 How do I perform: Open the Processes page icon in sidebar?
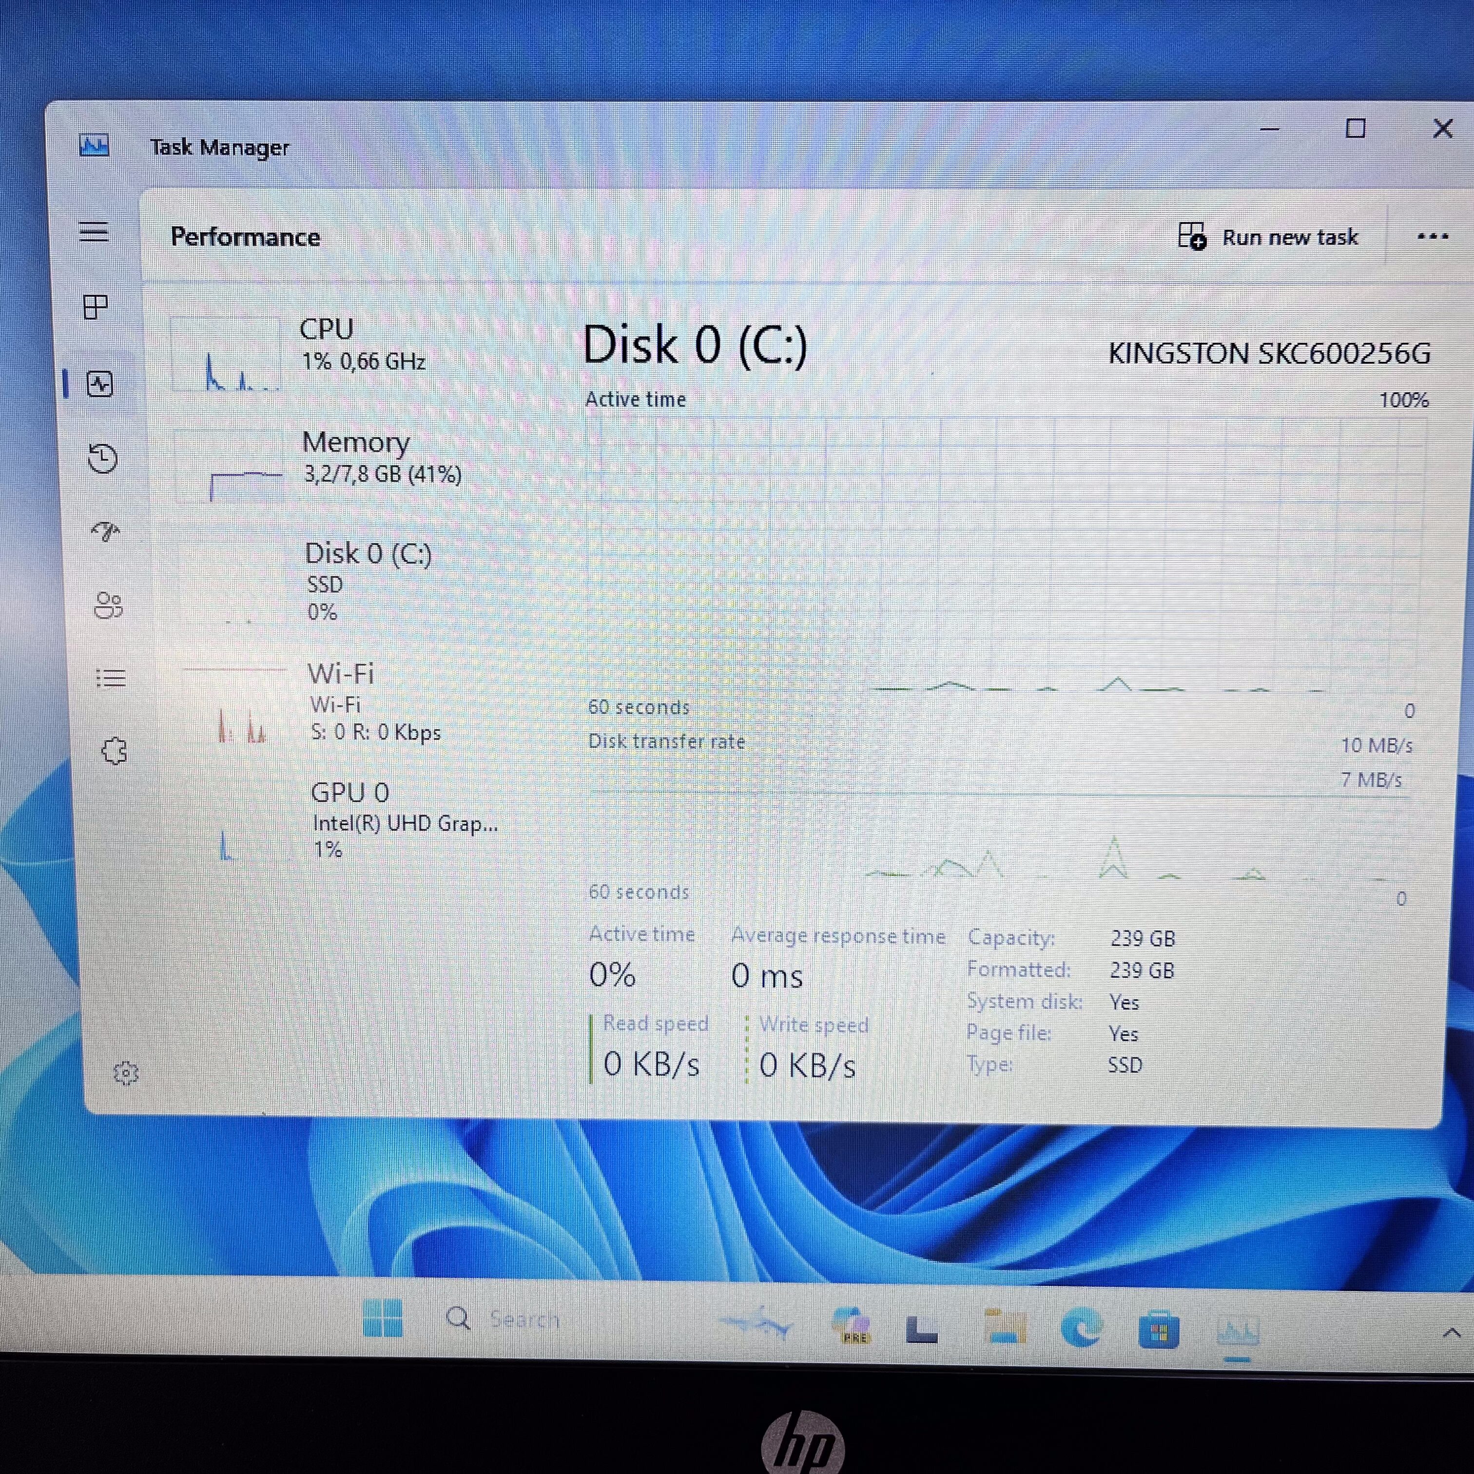point(96,308)
